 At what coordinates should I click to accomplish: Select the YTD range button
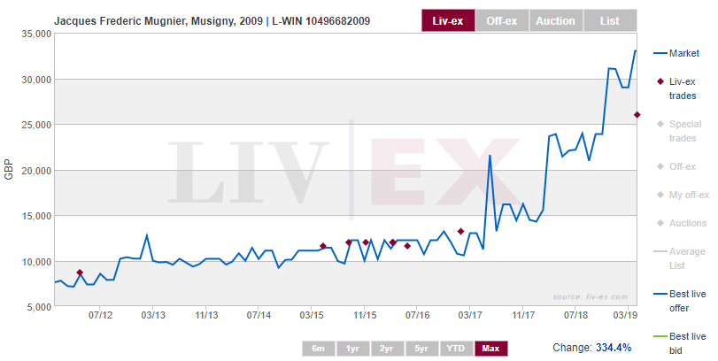coord(456,349)
